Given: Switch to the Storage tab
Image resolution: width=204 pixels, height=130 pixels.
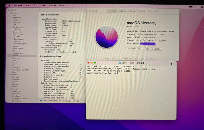Looking at the screenshot, I should click(x=133, y=11).
